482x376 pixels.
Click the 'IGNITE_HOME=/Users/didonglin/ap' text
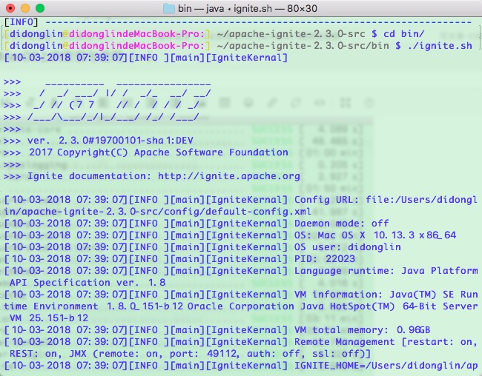pyautogui.click(x=386, y=365)
